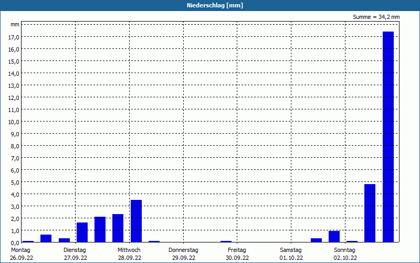Click the date 30.09.22
420x263 pixels.
pyautogui.click(x=237, y=258)
